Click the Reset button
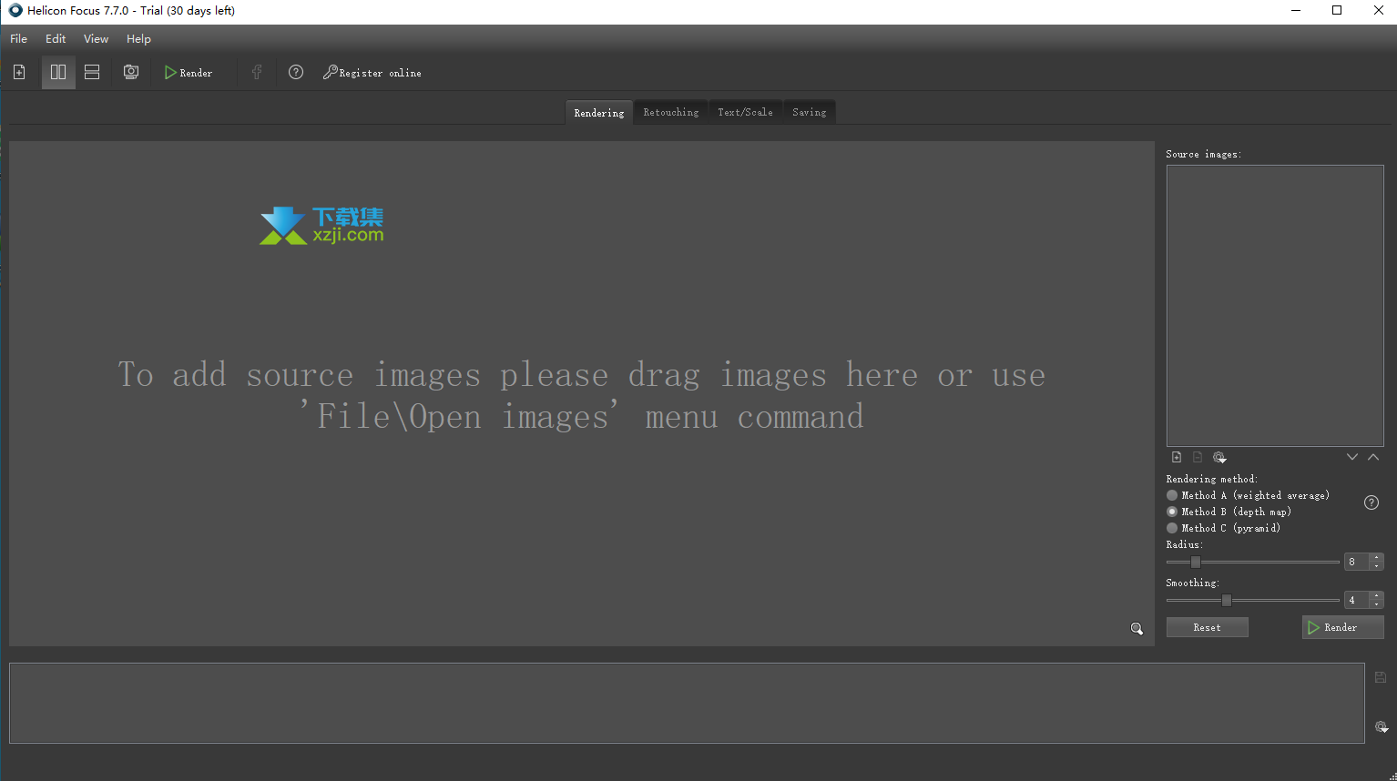 click(1207, 627)
